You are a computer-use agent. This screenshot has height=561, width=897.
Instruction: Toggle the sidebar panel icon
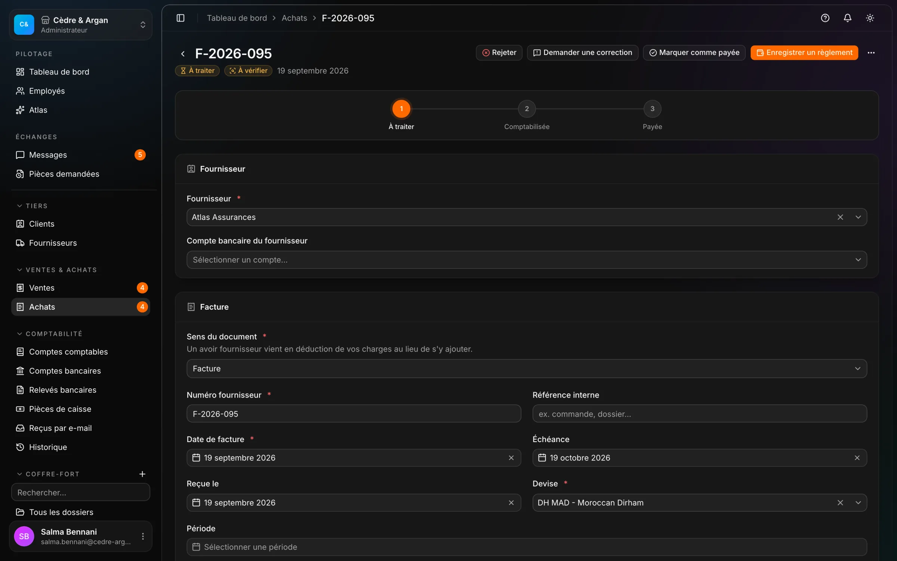181,18
